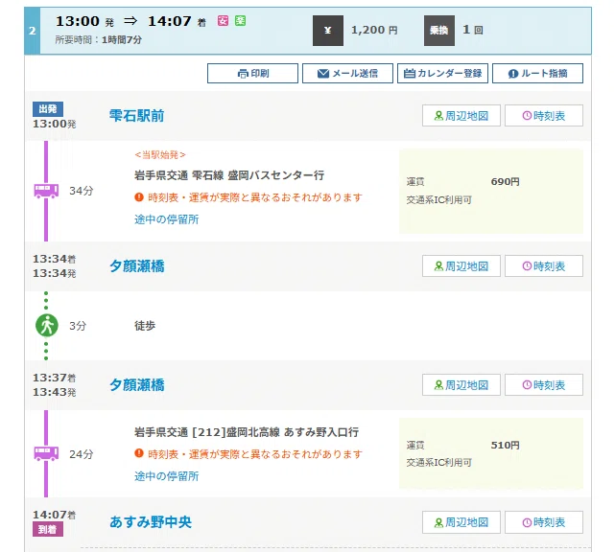Image resolution: width=615 pixels, height=552 pixels.
Task: Click the 13:00 発 header departure time
Action: (x=84, y=21)
